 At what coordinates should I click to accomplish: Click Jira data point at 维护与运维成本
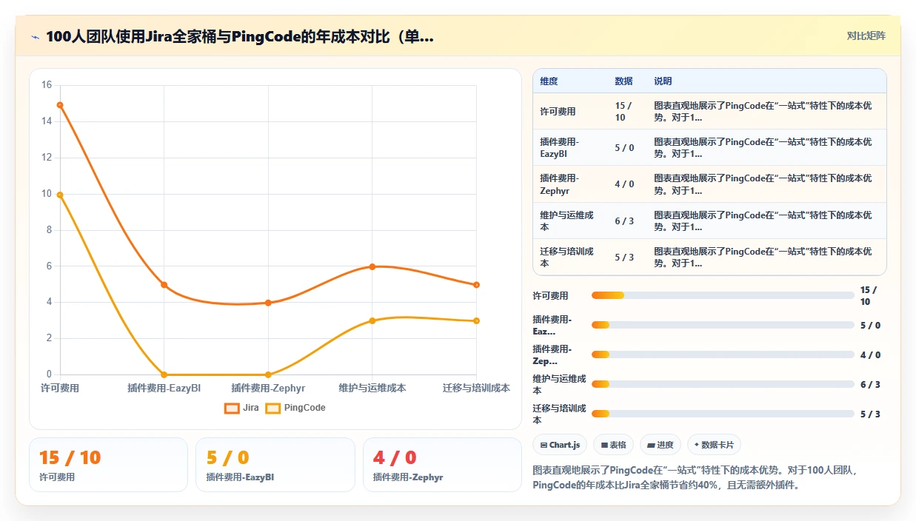[372, 266]
